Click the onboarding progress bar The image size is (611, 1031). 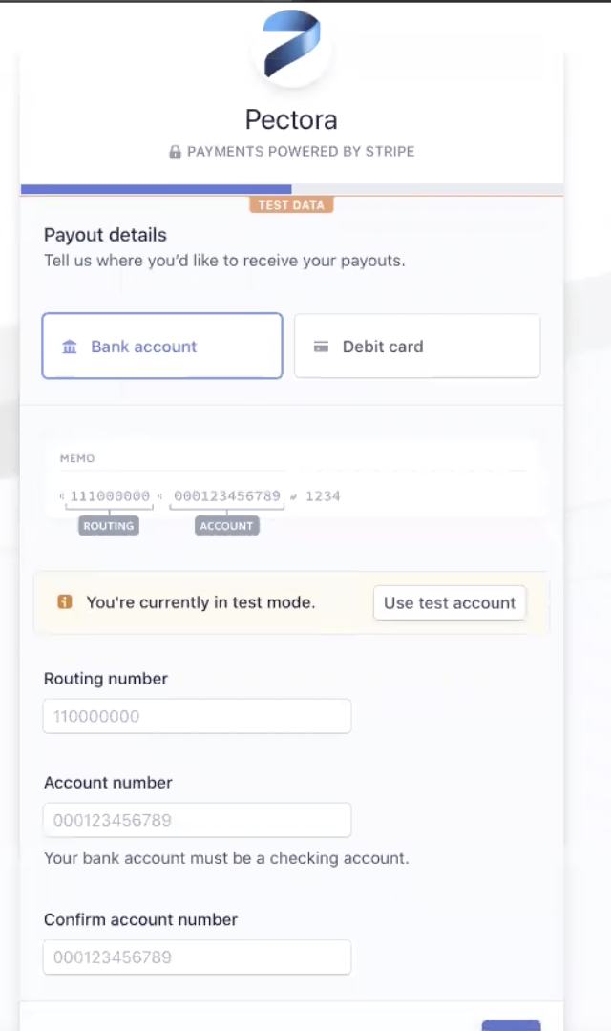pos(291,189)
